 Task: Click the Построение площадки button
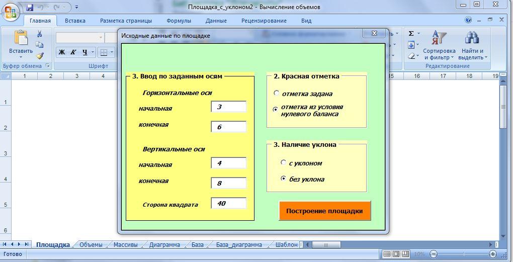(x=325, y=211)
